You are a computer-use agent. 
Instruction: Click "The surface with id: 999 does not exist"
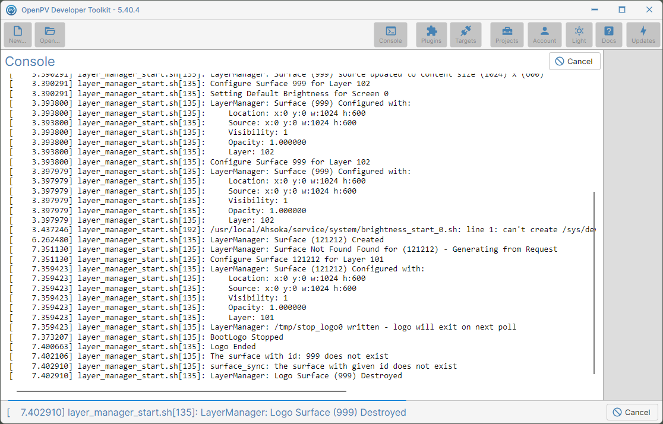coord(199,356)
